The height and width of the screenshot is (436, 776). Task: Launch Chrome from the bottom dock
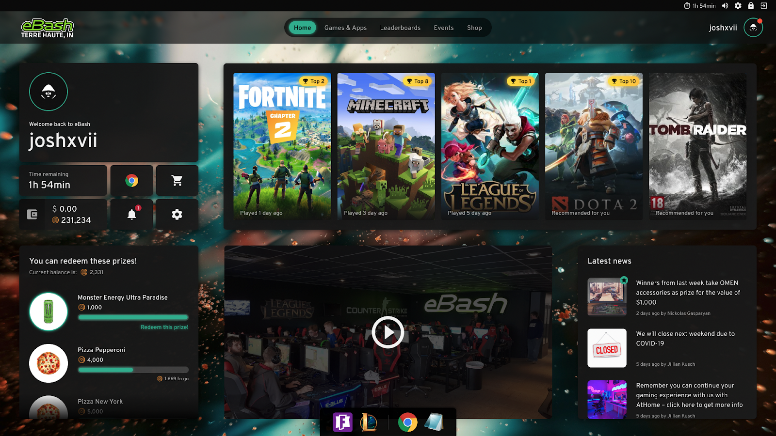[x=408, y=422]
